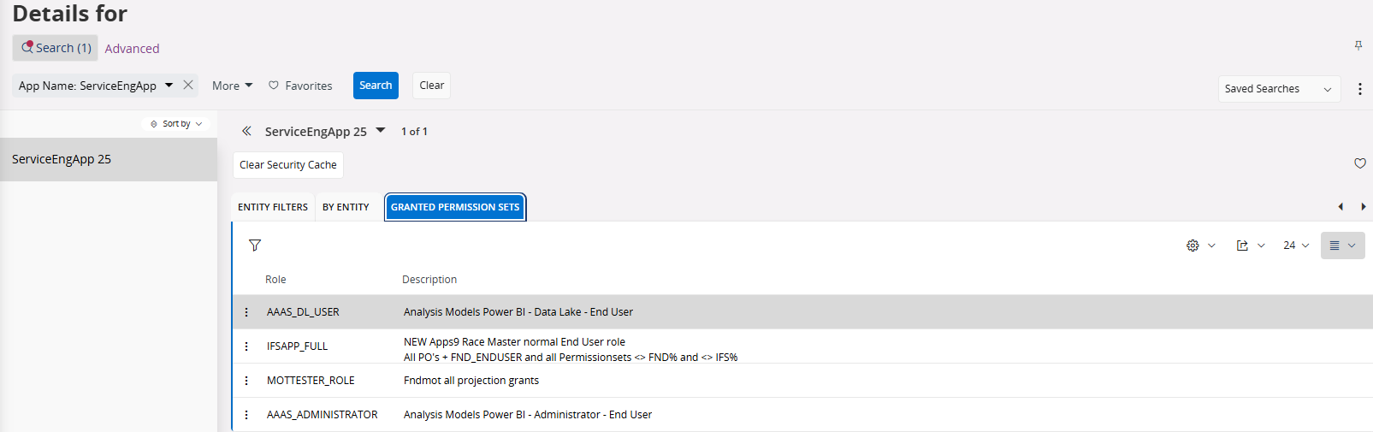Screen dimensions: 1373x432
Task: Change the list view layout button
Action: (x=1342, y=246)
